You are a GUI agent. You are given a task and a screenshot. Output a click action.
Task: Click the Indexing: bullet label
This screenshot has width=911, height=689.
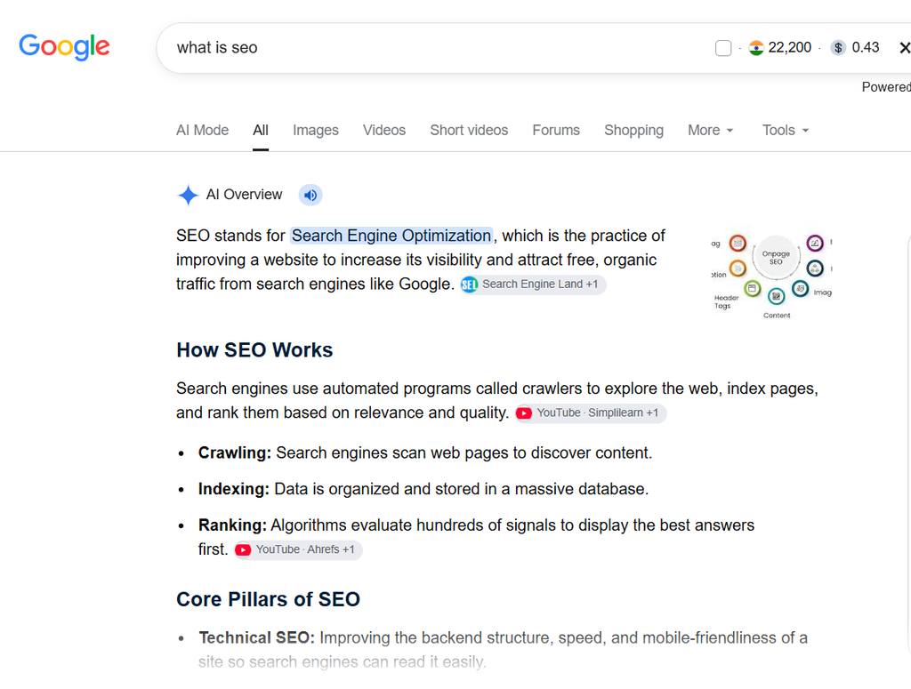tap(234, 489)
